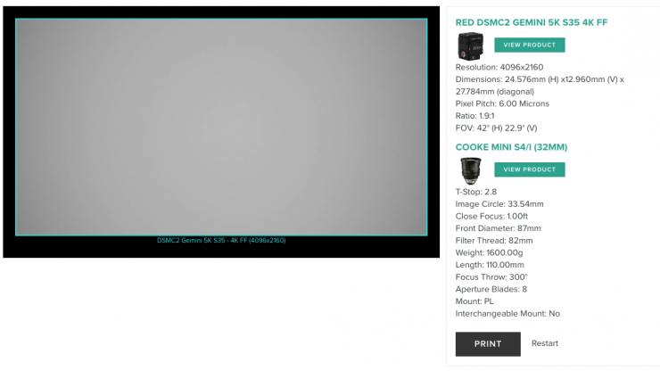Viewport: 660px width, 371px height.
Task: Select the COOKE MINI S4/I (32MM) heading
Action: 511,147
